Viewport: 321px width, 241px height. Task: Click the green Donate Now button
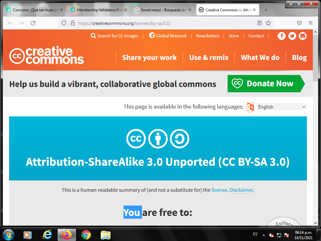pos(266,83)
